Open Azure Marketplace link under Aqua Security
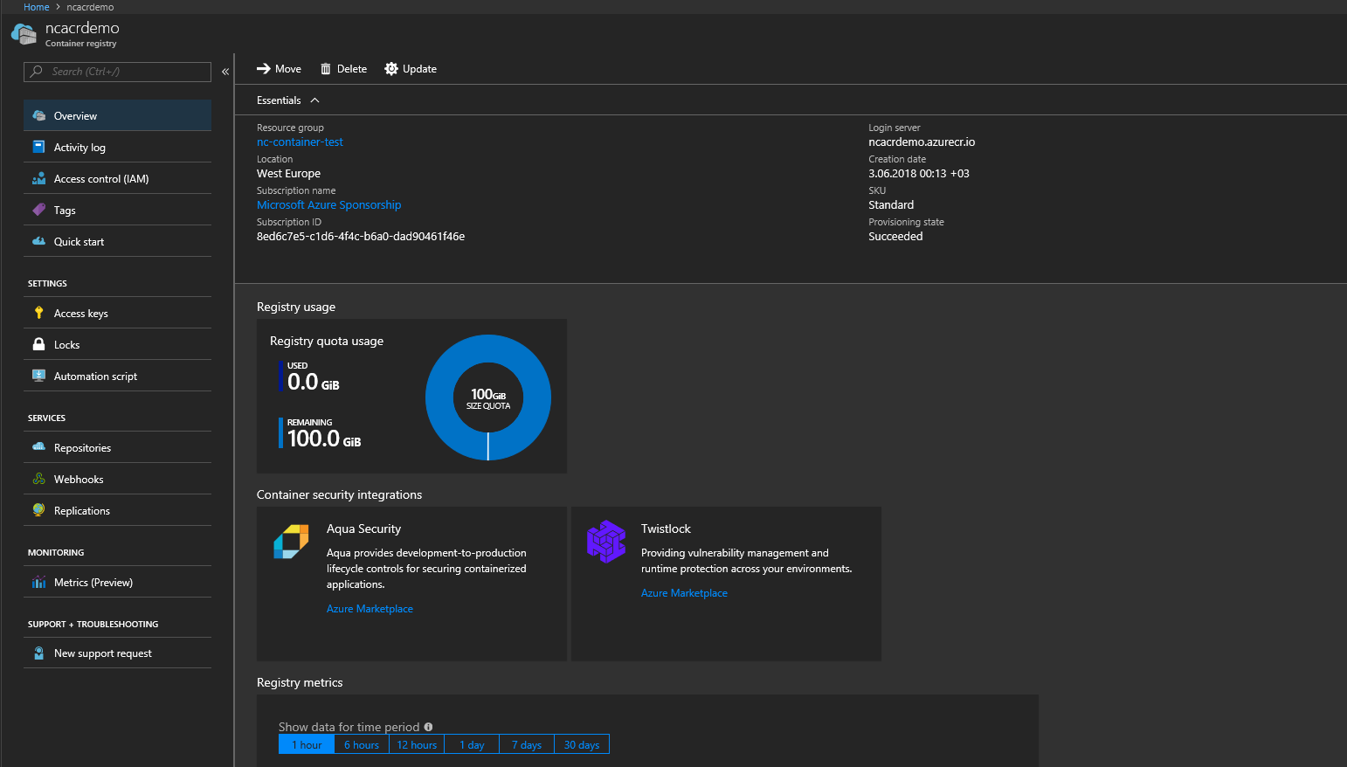The image size is (1347, 767). [370, 609]
